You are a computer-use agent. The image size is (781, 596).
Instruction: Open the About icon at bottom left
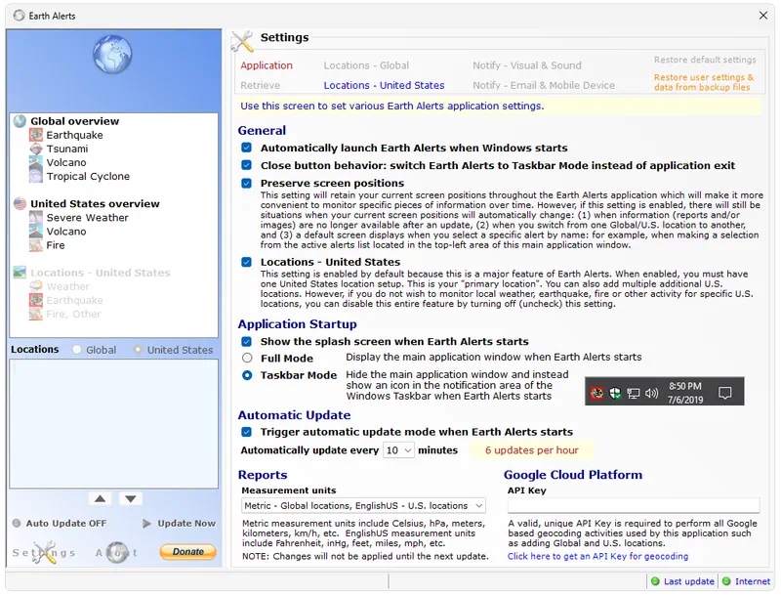coord(117,552)
